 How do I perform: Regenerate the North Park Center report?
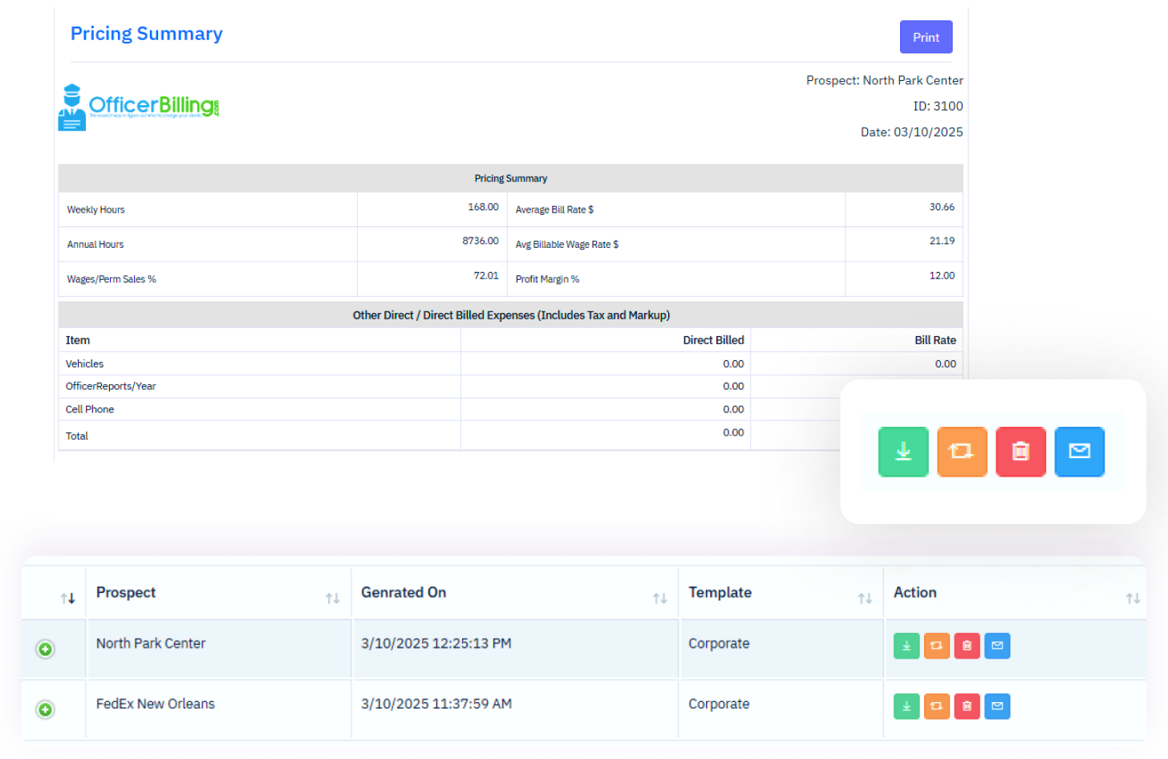(936, 645)
